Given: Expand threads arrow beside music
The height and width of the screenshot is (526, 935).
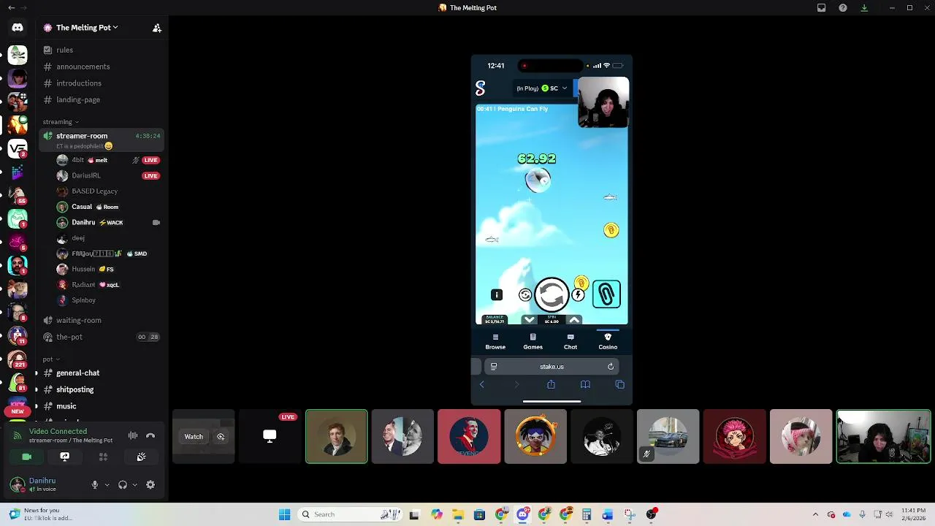Looking at the screenshot, I should (36, 406).
